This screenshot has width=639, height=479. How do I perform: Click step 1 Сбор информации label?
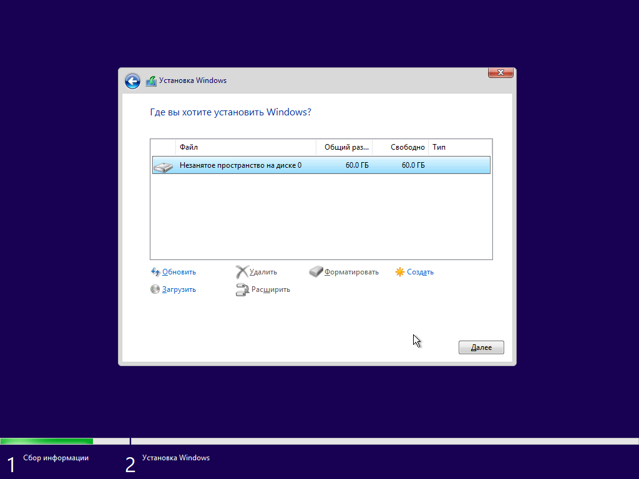[56, 458]
